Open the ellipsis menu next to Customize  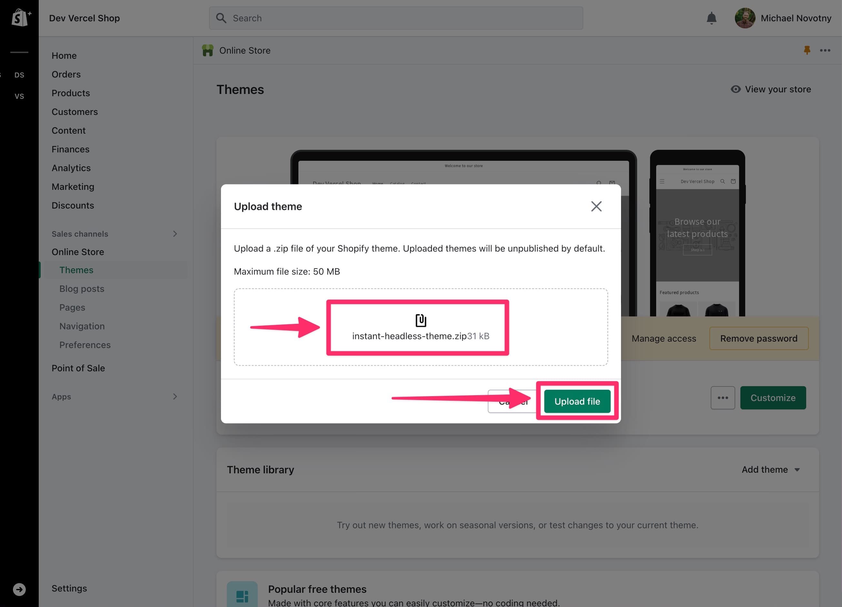(722, 397)
